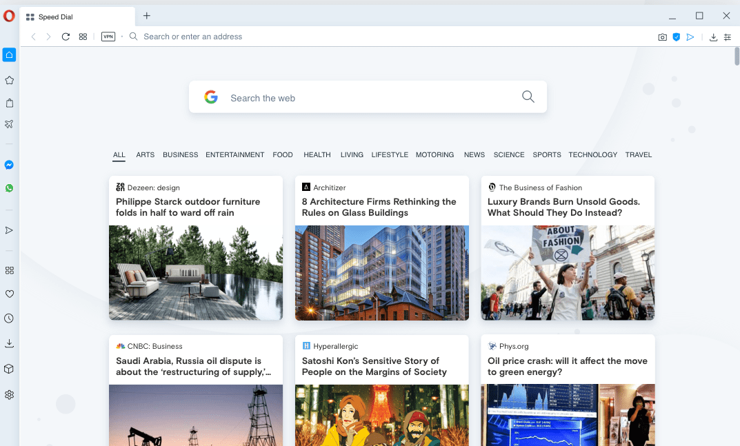This screenshot has height=446, width=740.
Task: Click The Business of Fashion source label
Action: coord(541,187)
